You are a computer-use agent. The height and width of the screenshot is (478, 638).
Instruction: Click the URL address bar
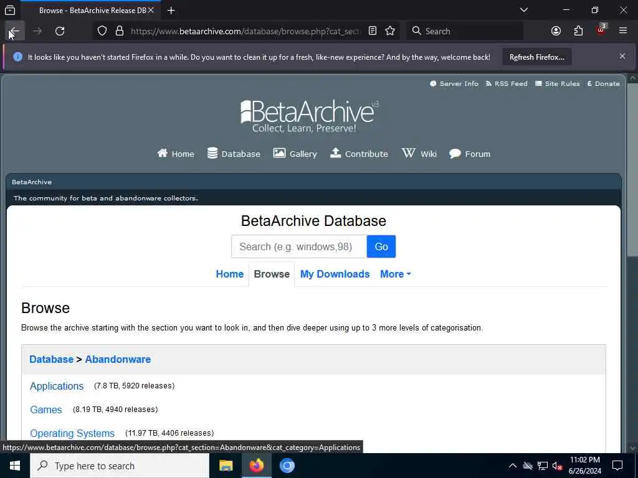pyautogui.click(x=245, y=31)
